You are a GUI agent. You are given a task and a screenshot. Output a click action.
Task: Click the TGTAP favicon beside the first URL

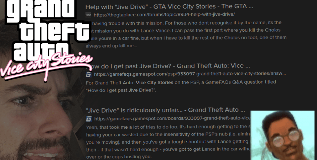coord(88,15)
